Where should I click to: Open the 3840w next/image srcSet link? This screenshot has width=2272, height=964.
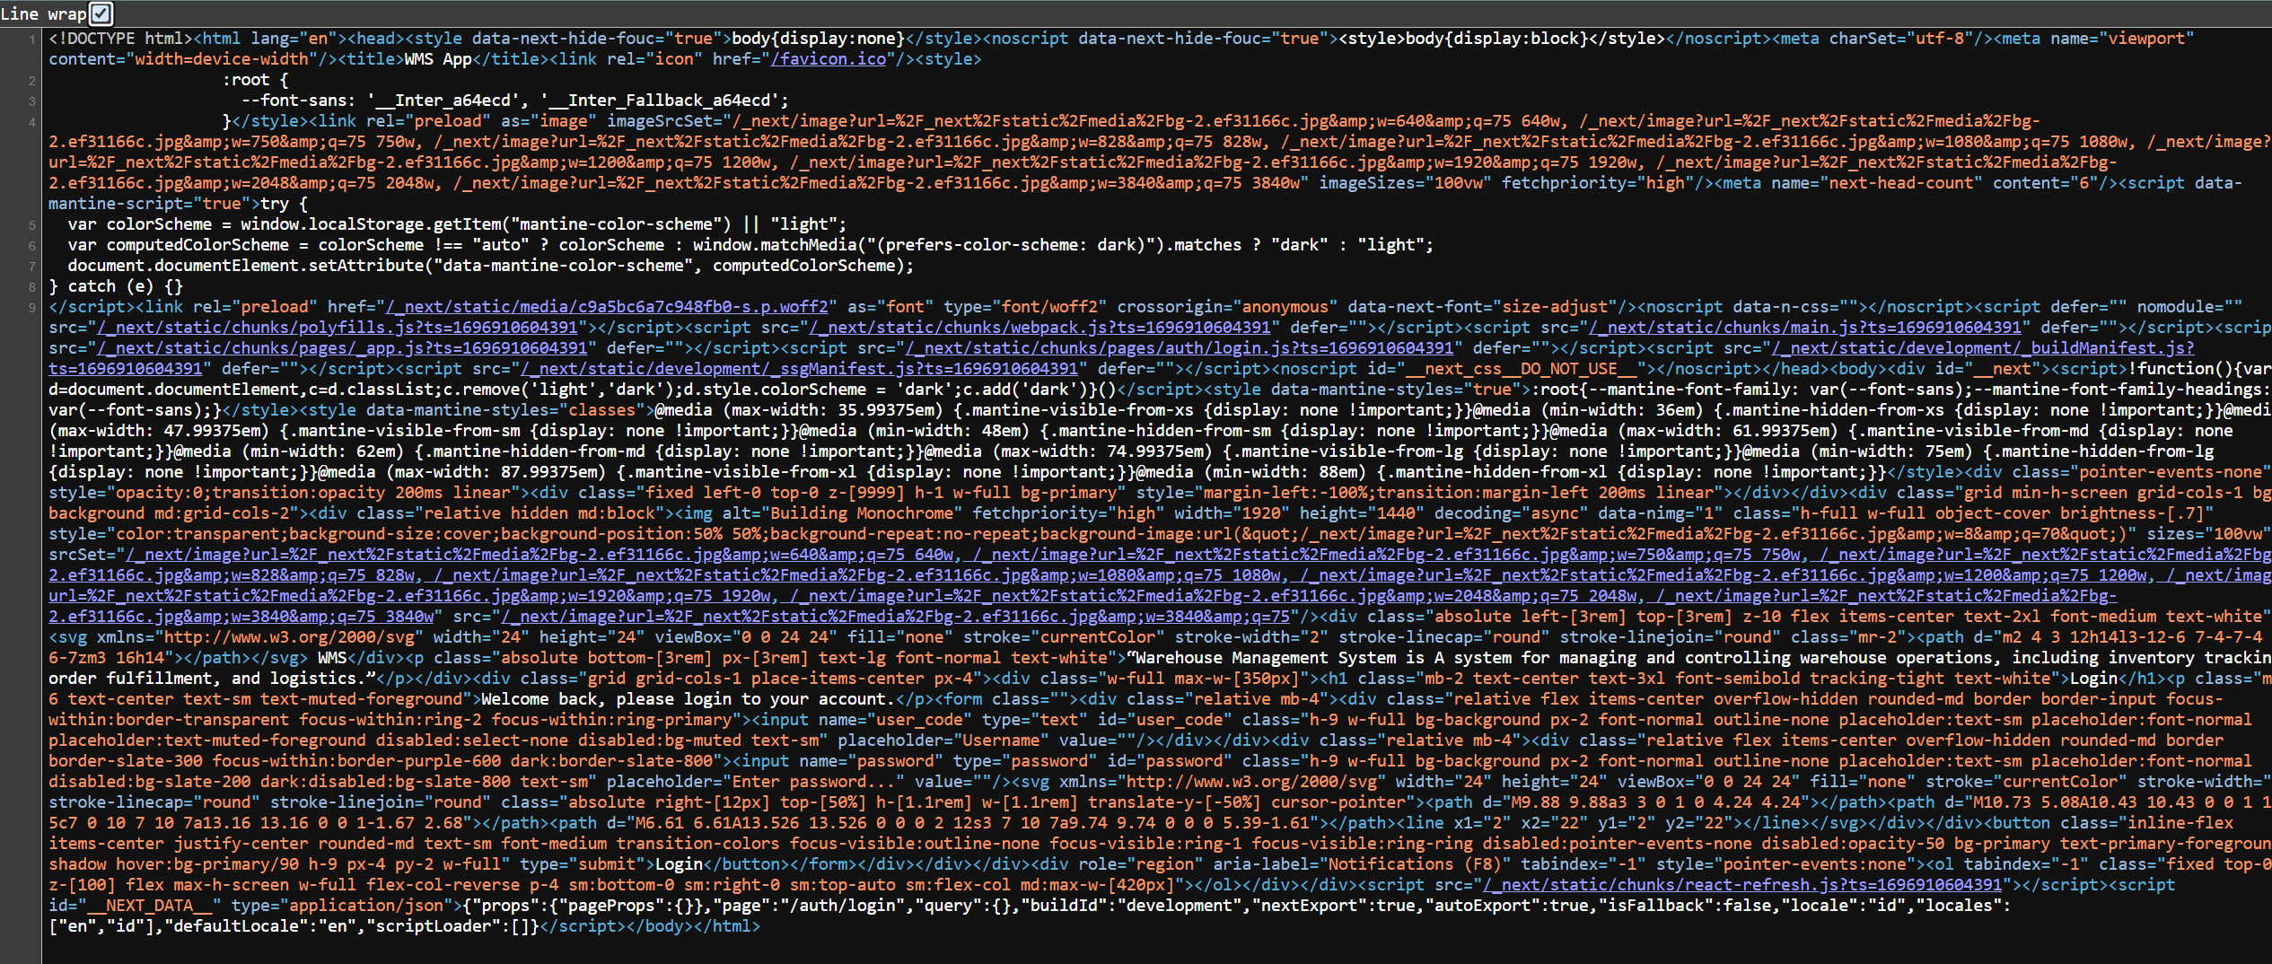click(x=224, y=616)
